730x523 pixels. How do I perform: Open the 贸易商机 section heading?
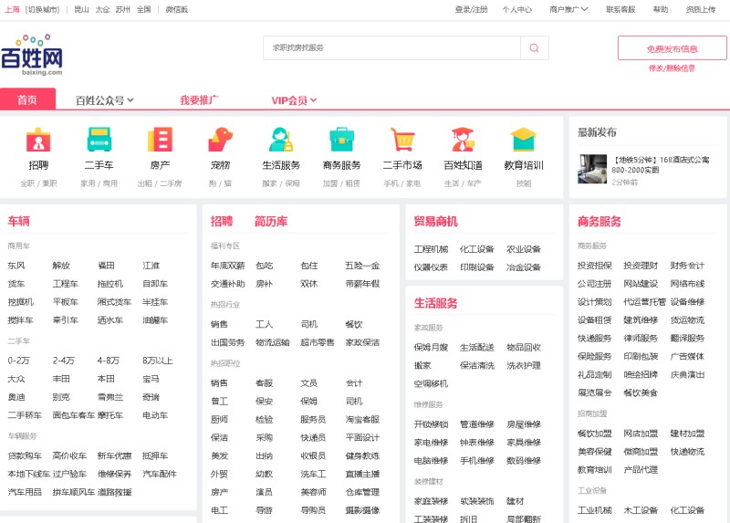(x=436, y=221)
